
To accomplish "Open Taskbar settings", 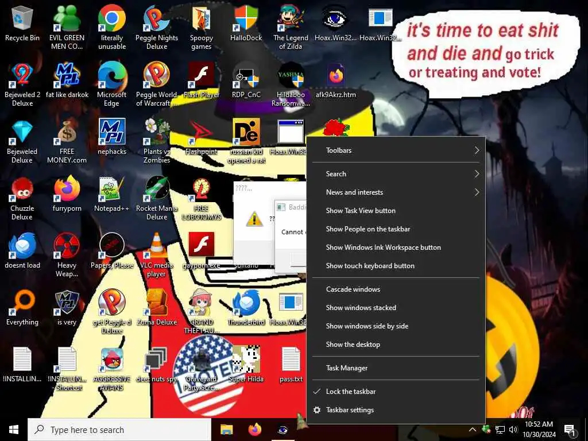I will click(396, 410).
